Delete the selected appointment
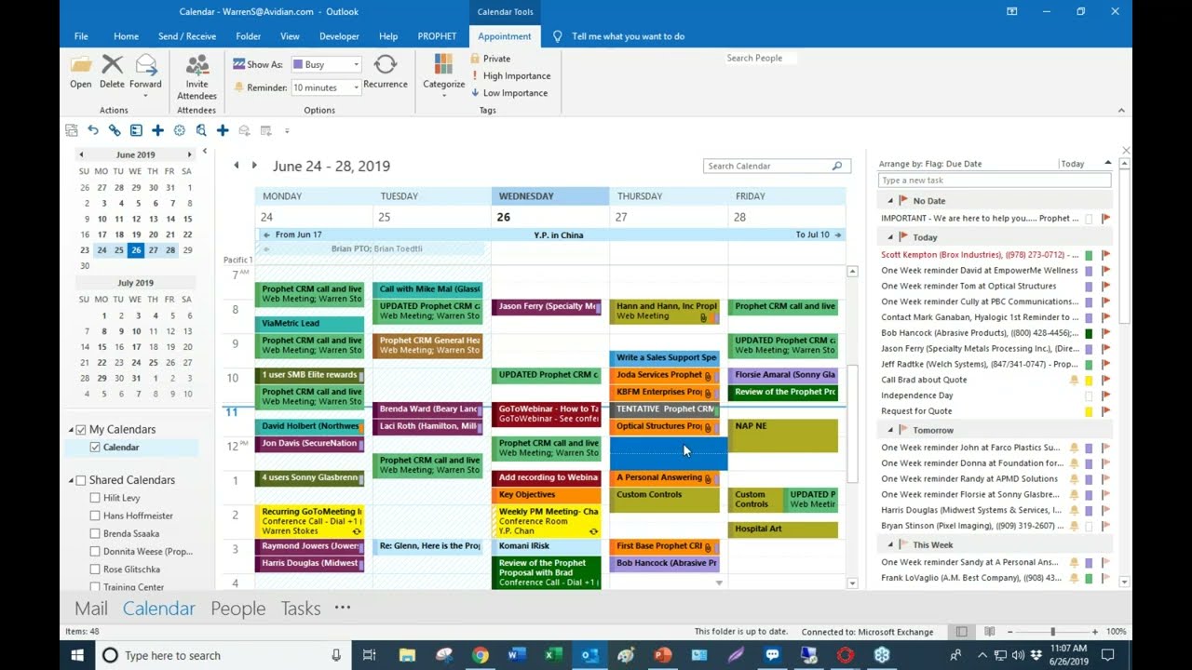1192x670 pixels. coord(112,72)
